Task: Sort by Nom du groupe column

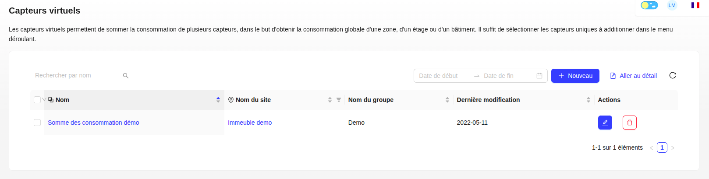Action: tap(447, 100)
